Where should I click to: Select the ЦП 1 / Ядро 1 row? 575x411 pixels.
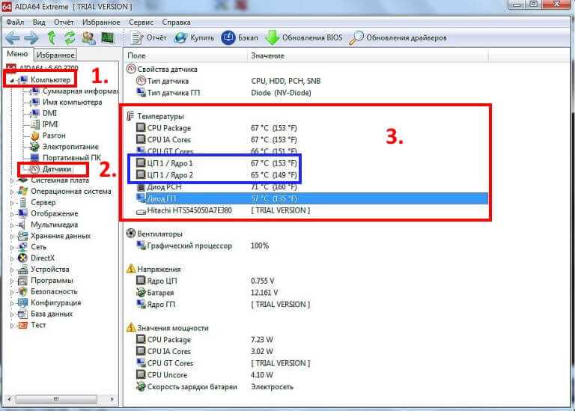tap(311, 163)
